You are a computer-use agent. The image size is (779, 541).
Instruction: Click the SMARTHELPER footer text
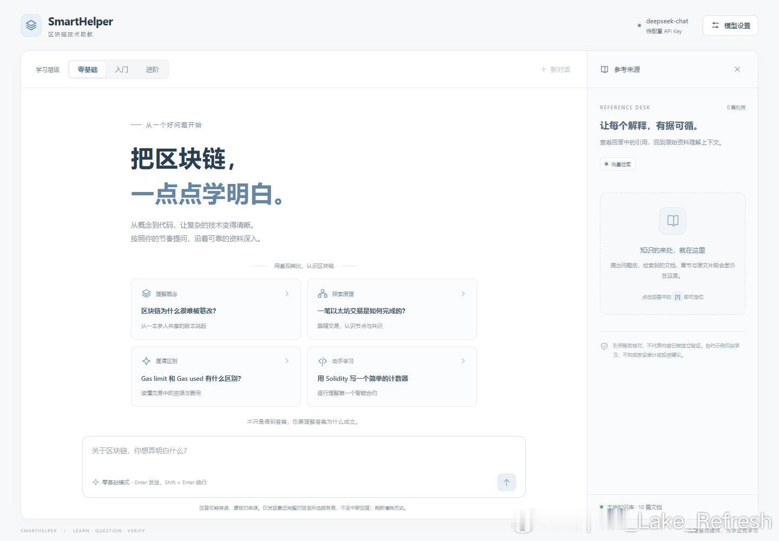[38, 531]
